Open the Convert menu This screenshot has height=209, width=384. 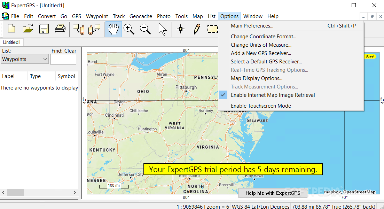[x=47, y=16]
